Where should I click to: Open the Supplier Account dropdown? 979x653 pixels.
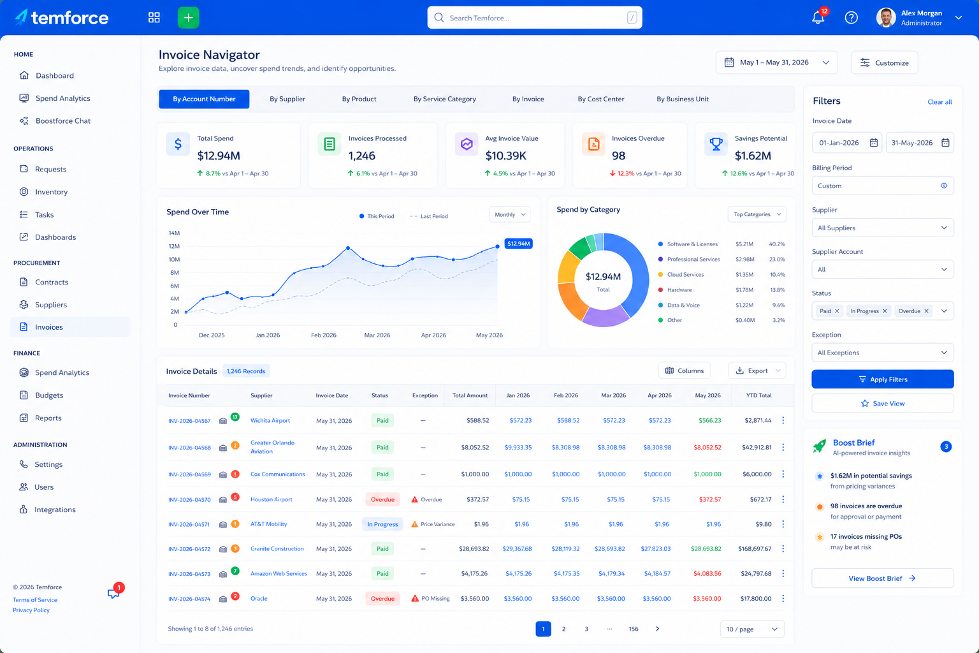pyautogui.click(x=883, y=269)
